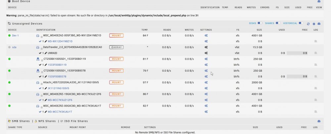Open Unassigned Devices settings gear in header
The width and height of the screenshot is (331, 134).
coord(314,24)
